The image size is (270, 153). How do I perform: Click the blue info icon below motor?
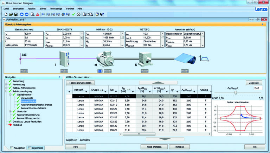point(99,71)
